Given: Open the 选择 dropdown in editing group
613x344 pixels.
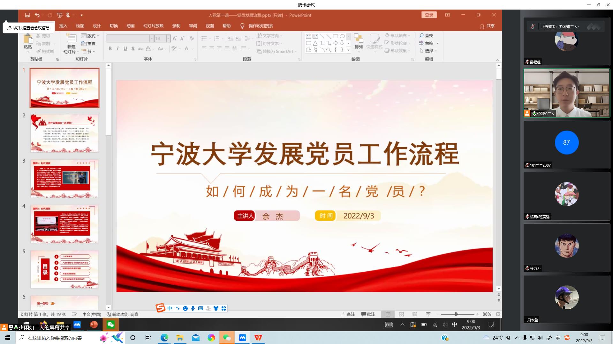Looking at the screenshot, I should [x=428, y=51].
